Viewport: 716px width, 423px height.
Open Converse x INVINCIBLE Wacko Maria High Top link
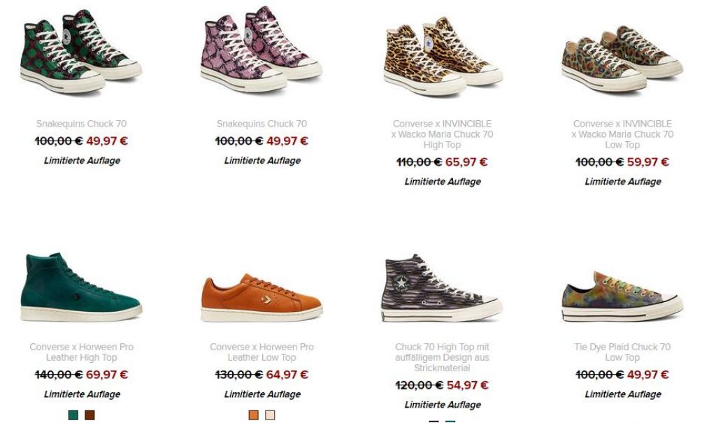tap(442, 134)
